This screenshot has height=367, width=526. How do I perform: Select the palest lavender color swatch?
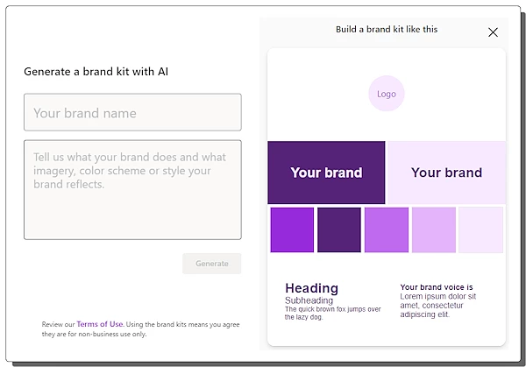[480, 229]
